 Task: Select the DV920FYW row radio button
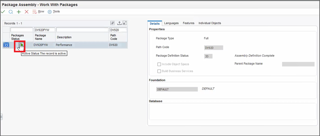pyautogui.click(x=6, y=45)
